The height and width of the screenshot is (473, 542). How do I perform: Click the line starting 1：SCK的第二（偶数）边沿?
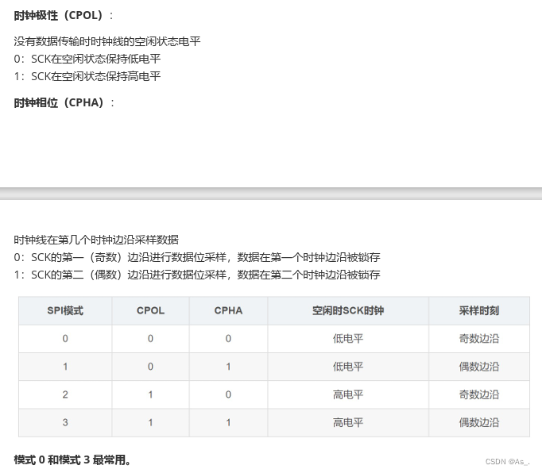(197, 275)
